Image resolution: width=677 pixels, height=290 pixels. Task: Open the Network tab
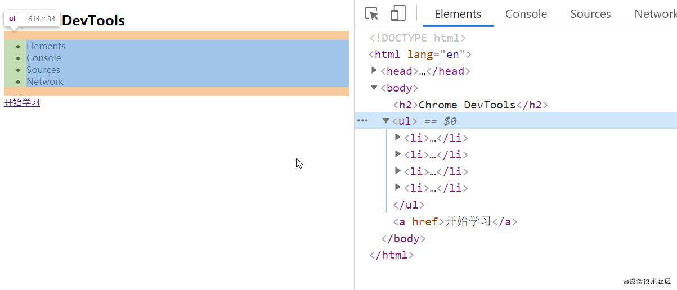655,14
